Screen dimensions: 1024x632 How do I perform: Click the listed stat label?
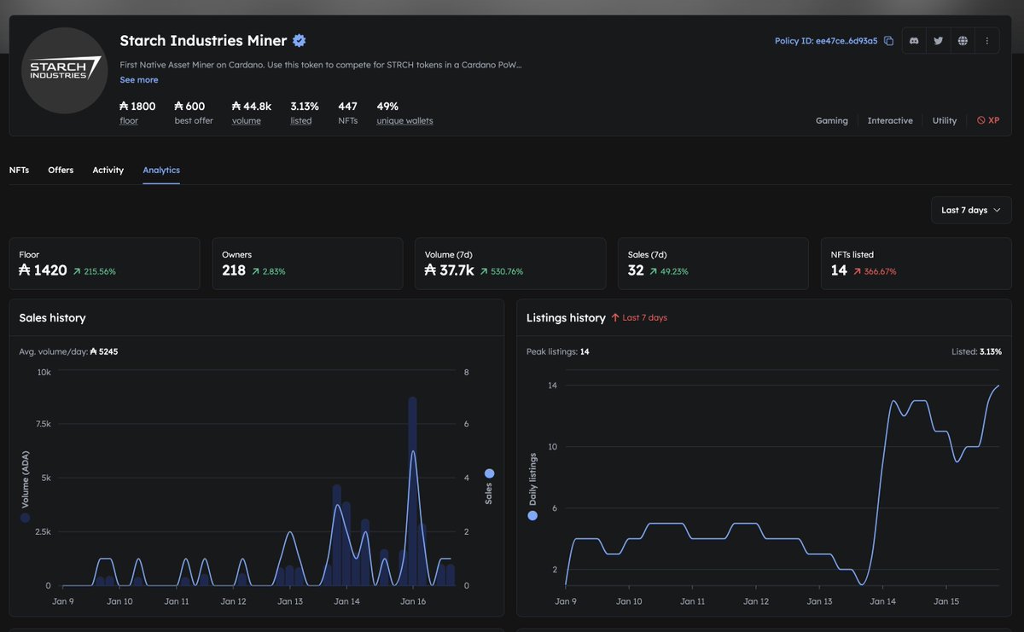tap(301, 121)
